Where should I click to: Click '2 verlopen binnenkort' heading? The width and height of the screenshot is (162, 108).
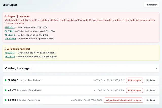point(17,49)
